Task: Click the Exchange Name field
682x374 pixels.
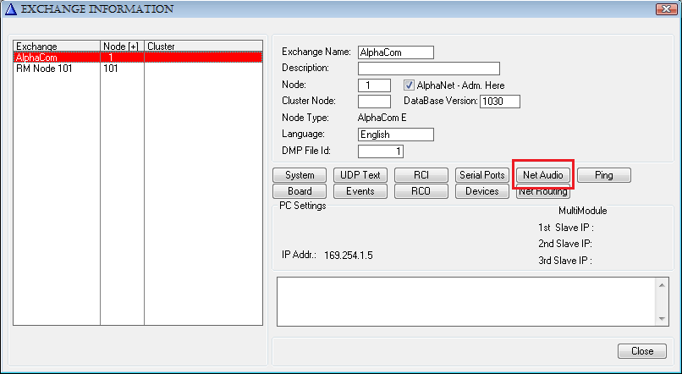Action: coord(396,52)
